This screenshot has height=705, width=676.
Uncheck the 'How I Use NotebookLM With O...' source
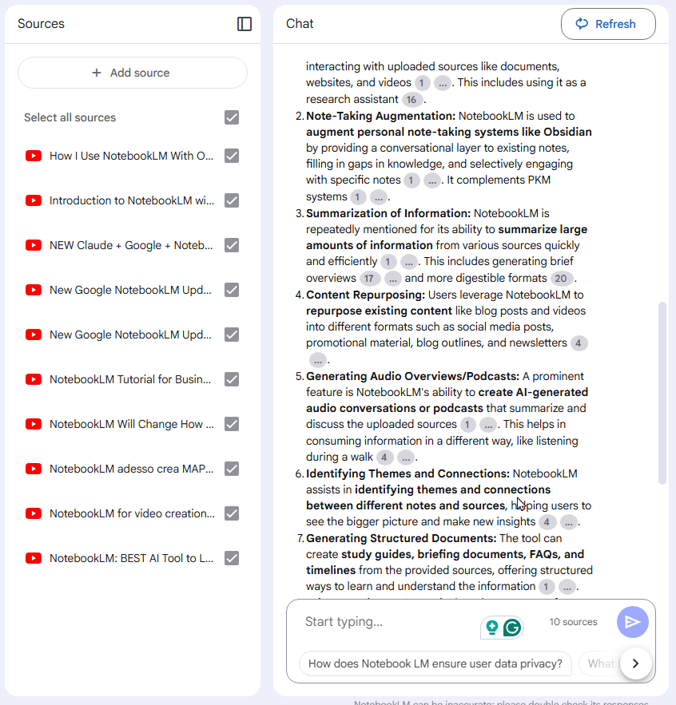pos(232,156)
